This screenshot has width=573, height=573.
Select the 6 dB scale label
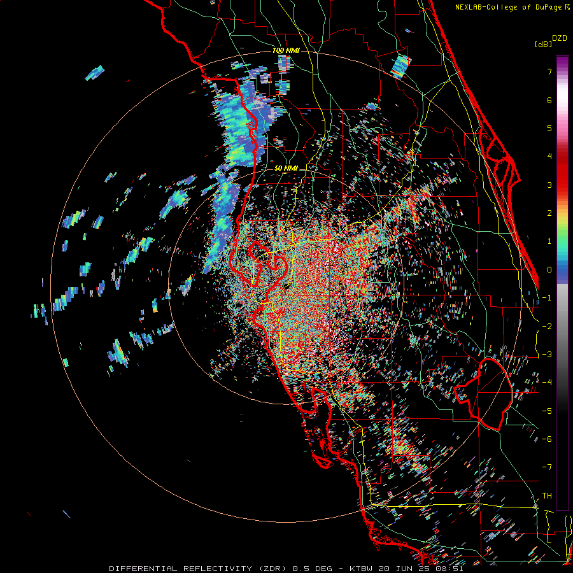(x=549, y=100)
